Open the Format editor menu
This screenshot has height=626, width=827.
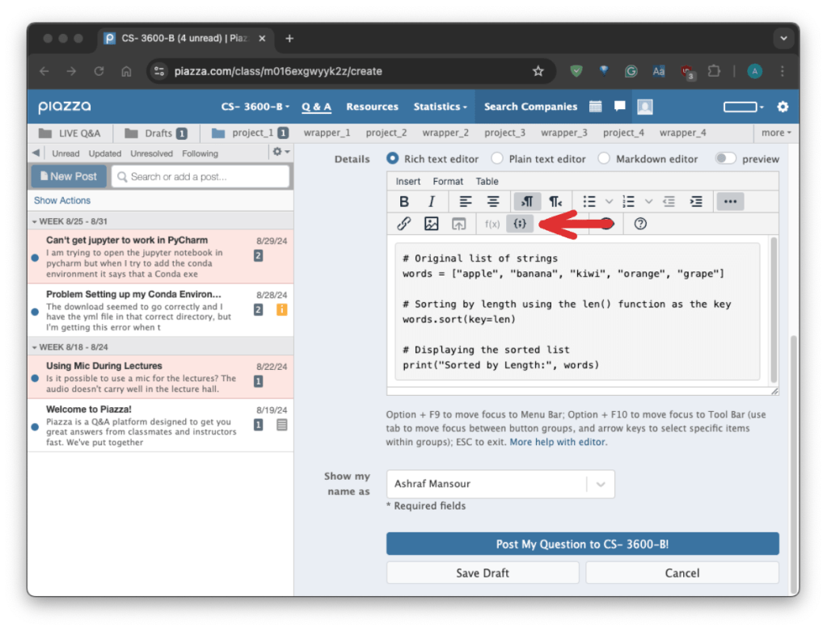click(x=448, y=181)
